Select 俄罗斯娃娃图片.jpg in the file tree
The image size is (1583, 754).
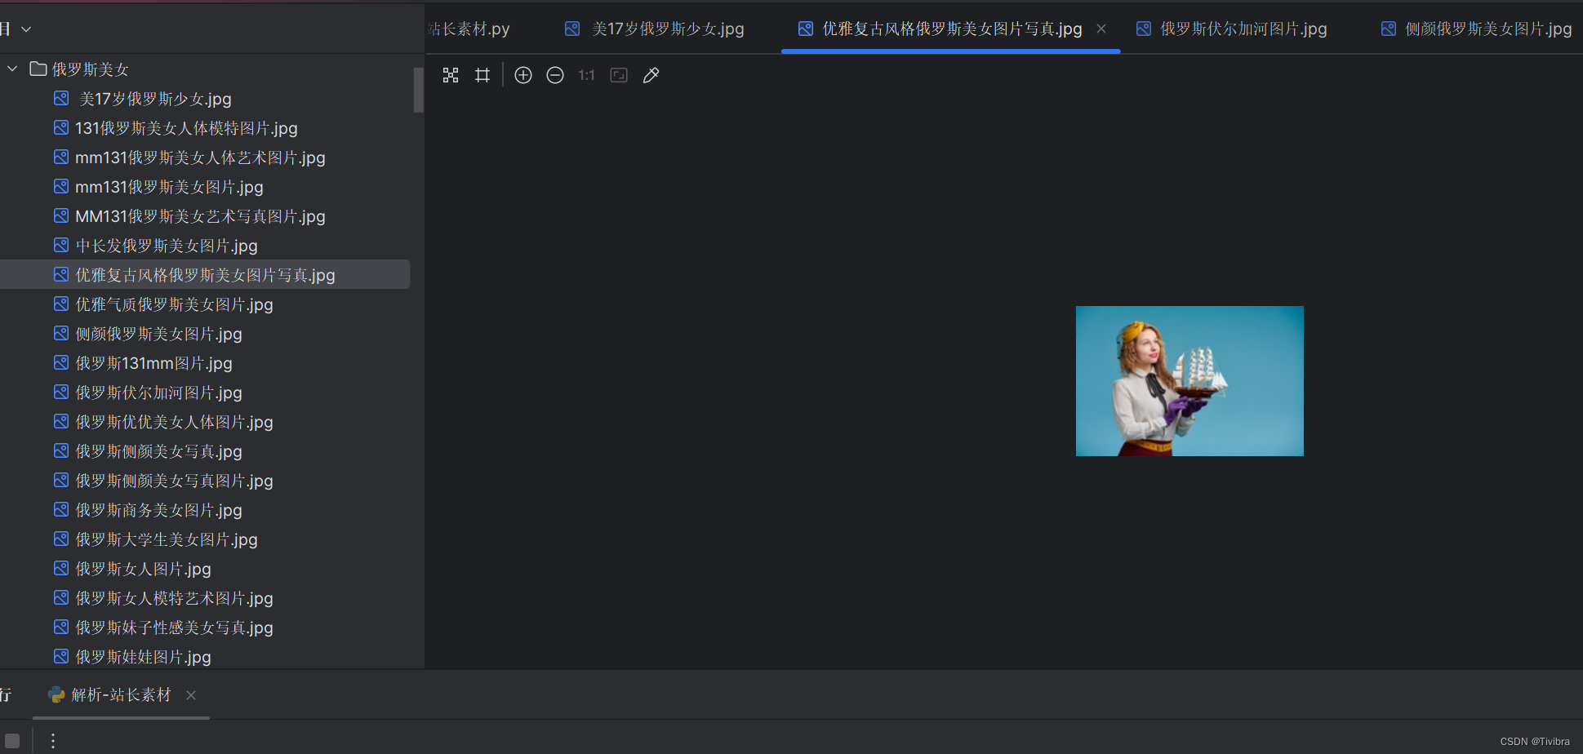(x=143, y=657)
